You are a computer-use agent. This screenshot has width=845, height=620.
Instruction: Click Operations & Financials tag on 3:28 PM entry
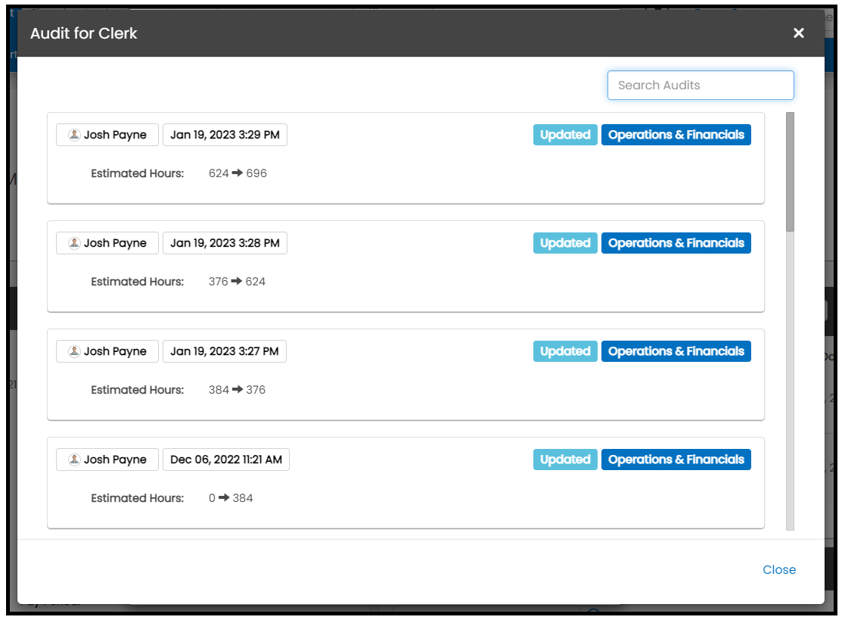coord(676,243)
